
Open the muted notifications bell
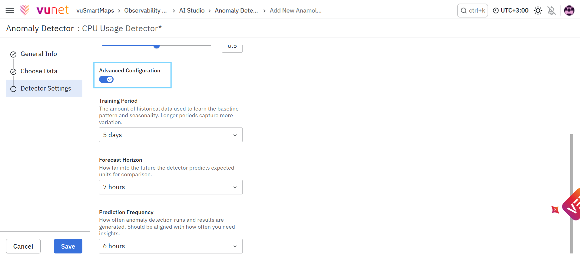(x=552, y=11)
